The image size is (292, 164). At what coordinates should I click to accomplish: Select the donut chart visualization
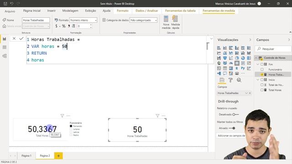point(243,58)
